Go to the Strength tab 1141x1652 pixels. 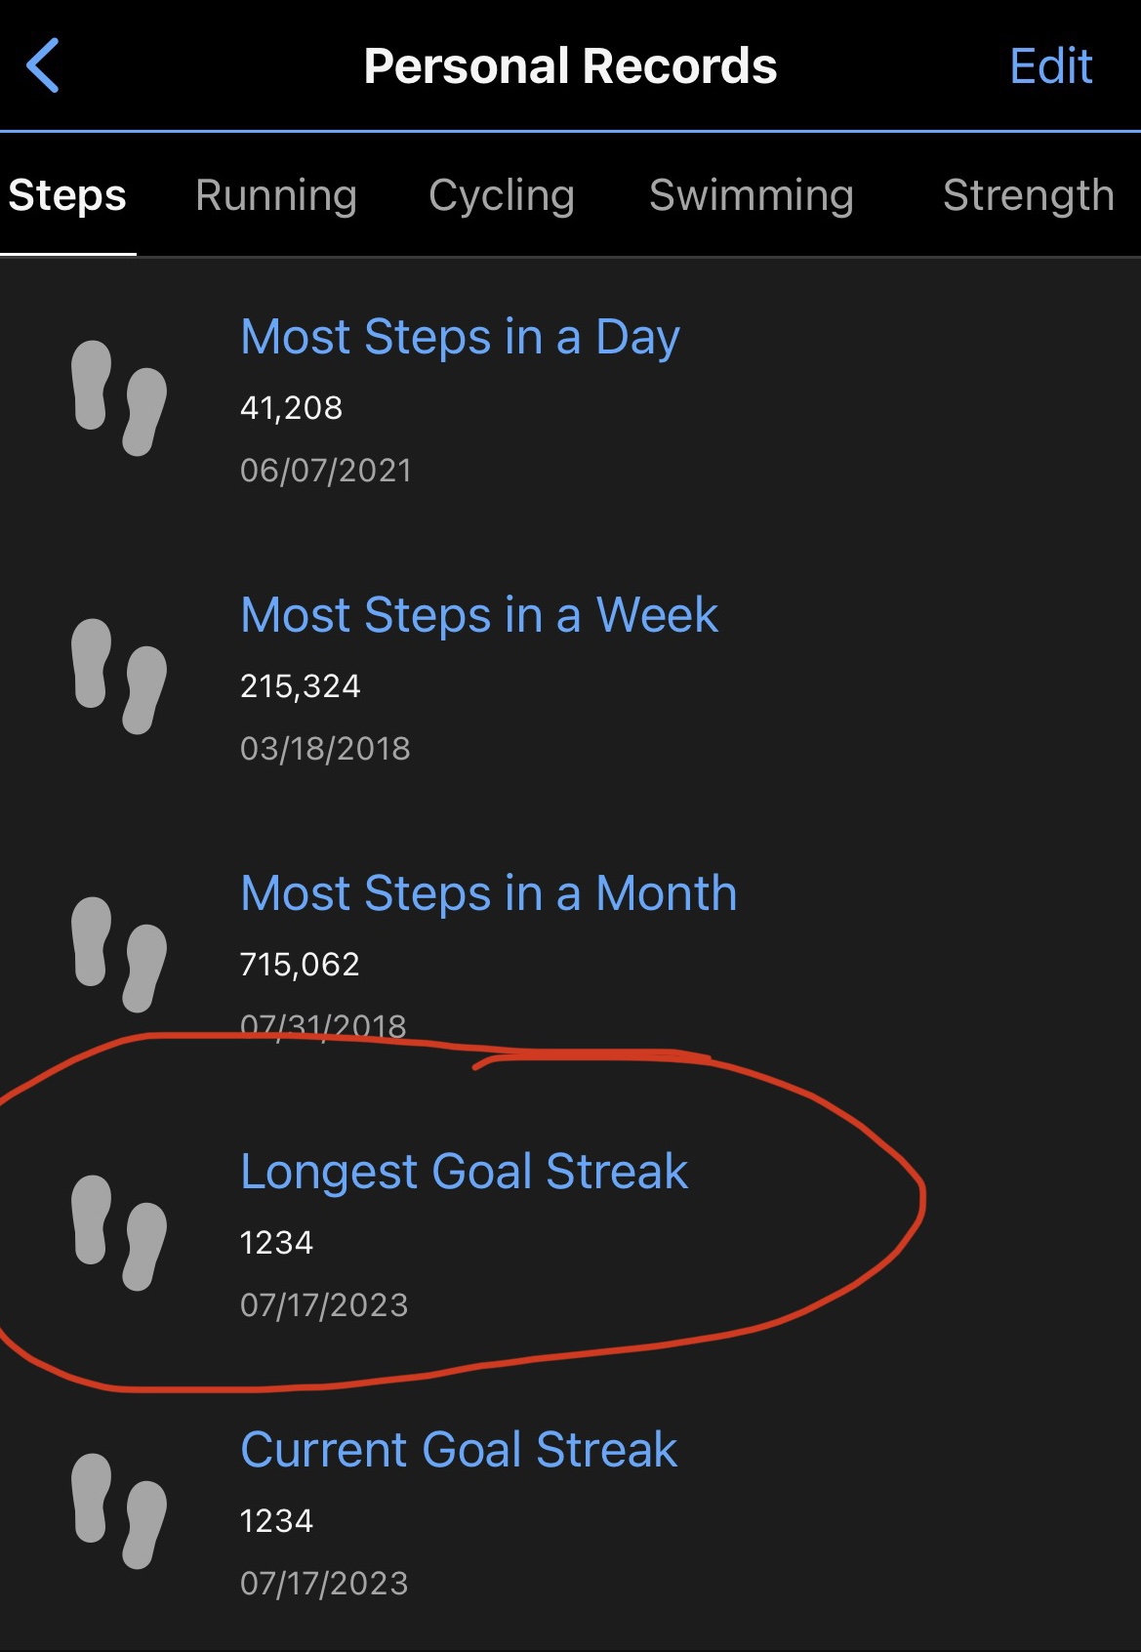tap(1028, 195)
